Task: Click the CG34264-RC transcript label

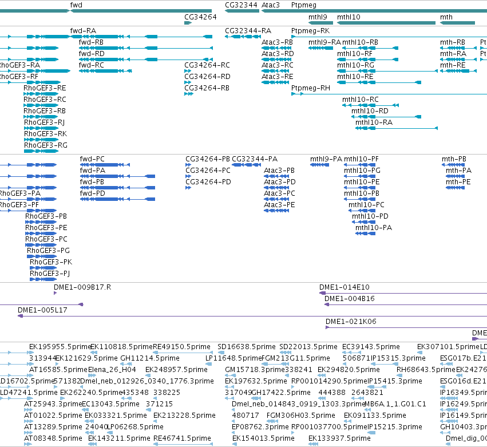Action: coord(207,65)
